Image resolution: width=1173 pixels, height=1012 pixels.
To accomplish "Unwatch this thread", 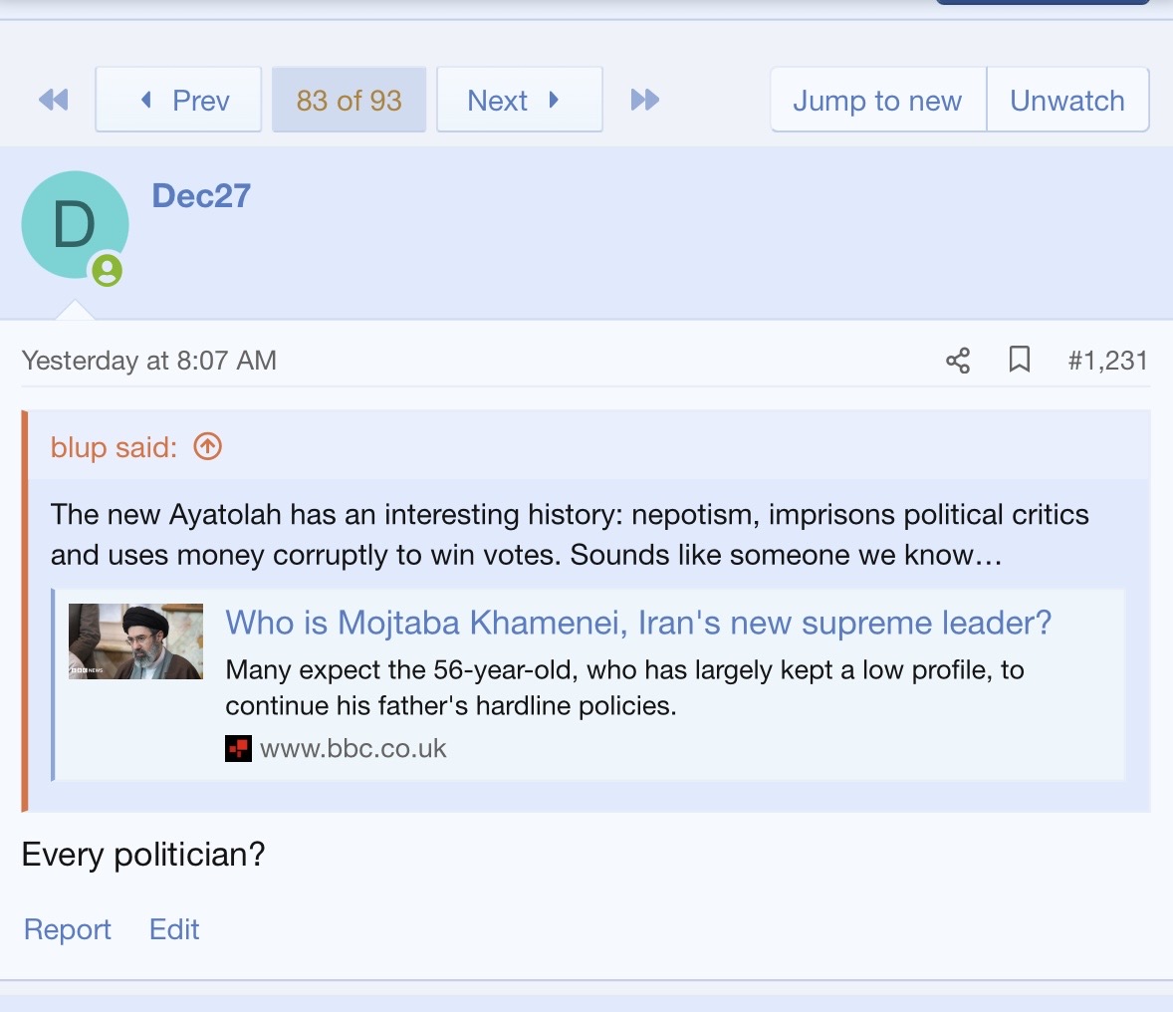I will pos(1066,100).
